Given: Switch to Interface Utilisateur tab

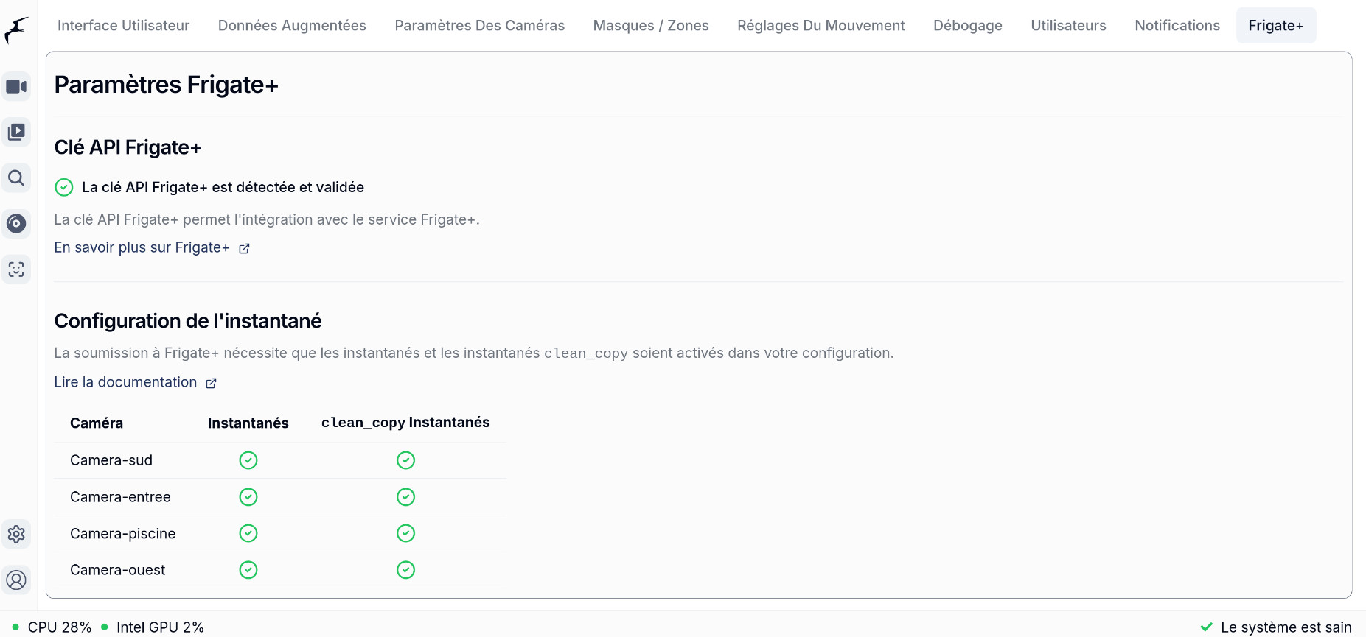Looking at the screenshot, I should pos(123,26).
